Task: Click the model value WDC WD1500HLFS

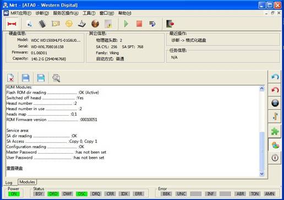Action: (56, 40)
